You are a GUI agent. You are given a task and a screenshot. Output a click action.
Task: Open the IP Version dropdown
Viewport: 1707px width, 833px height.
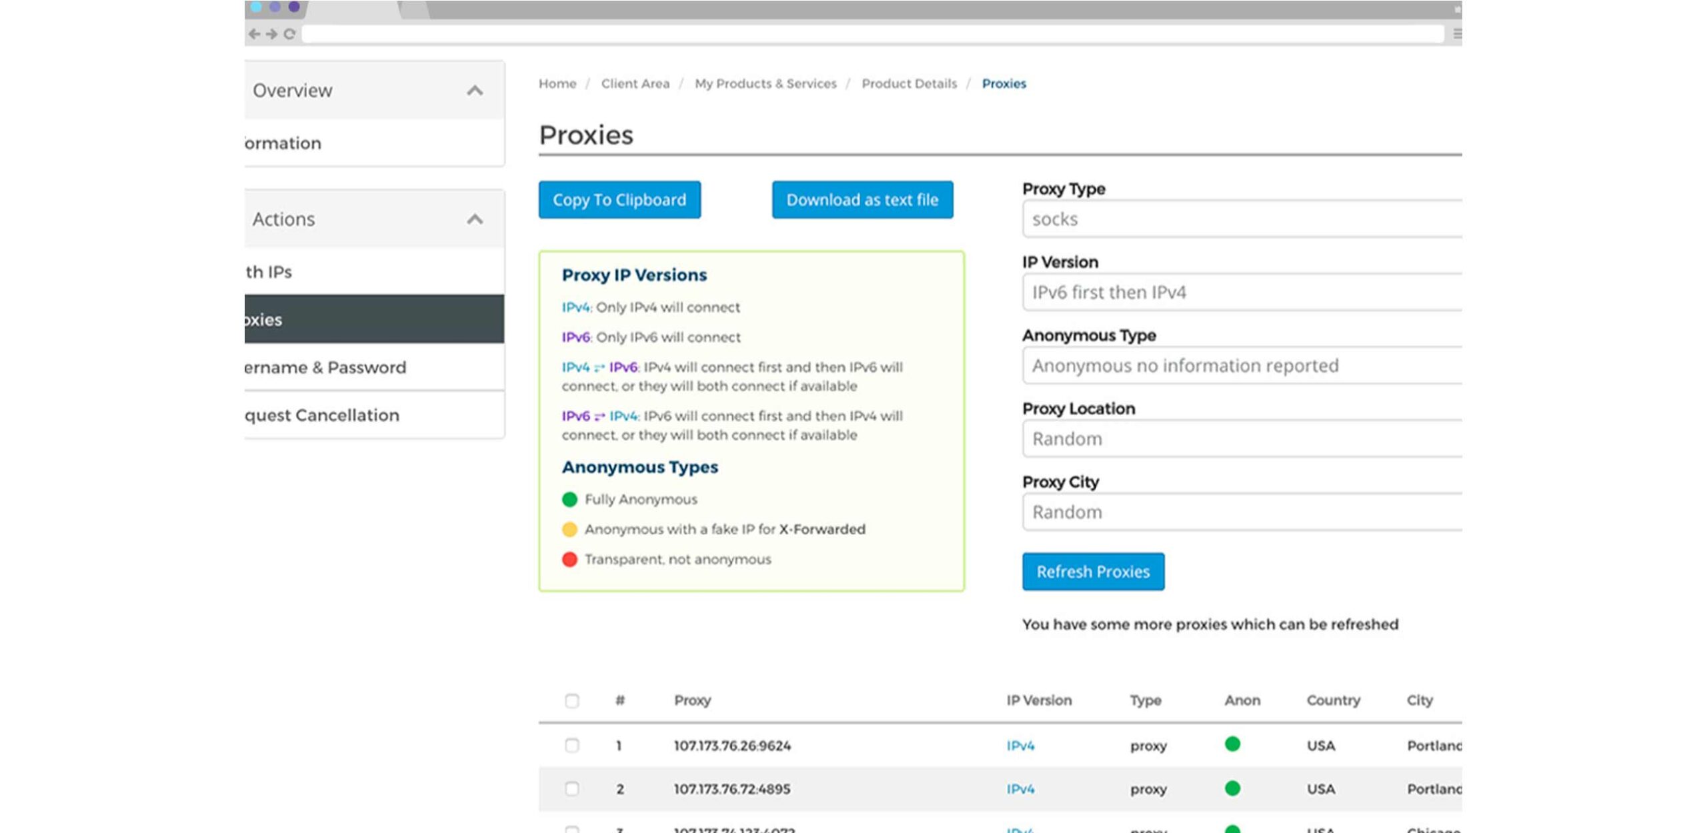pos(1242,293)
